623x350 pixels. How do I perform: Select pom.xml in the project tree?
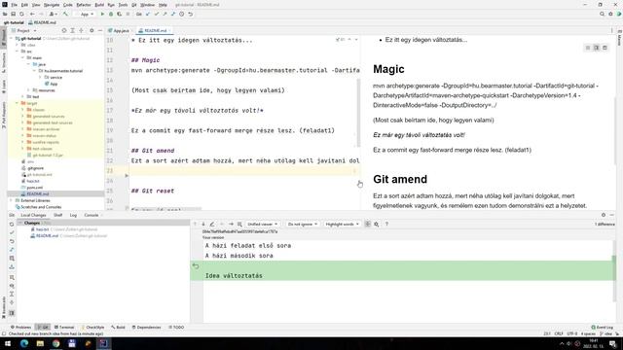point(35,188)
